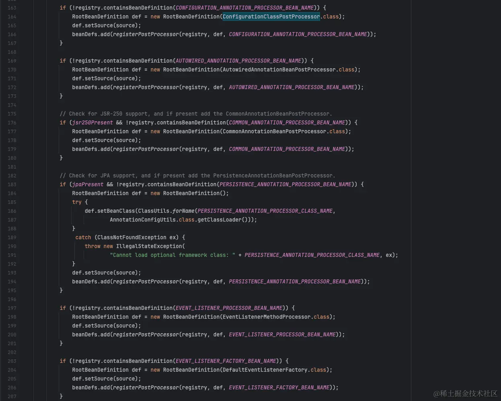Screen dimensions: 501x401
Task: Click EVENT_LISTENER_FACTORY_BEAN_NAME on line 206
Action: 279,387
